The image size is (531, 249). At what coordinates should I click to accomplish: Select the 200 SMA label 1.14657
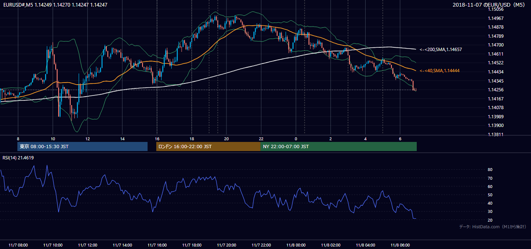[440, 49]
